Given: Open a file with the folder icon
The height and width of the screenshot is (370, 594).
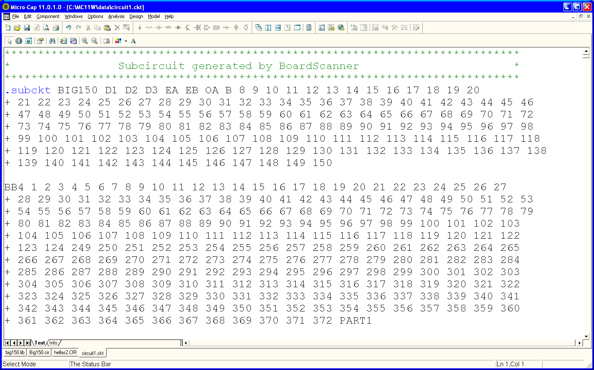Looking at the screenshot, I should tap(17, 28).
